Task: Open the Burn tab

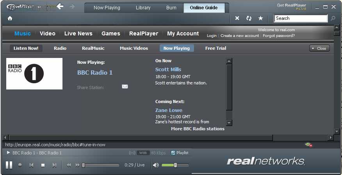Action: click(x=171, y=8)
